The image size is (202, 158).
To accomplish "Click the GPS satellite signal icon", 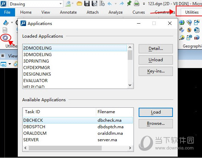I will (x=182, y=30).
